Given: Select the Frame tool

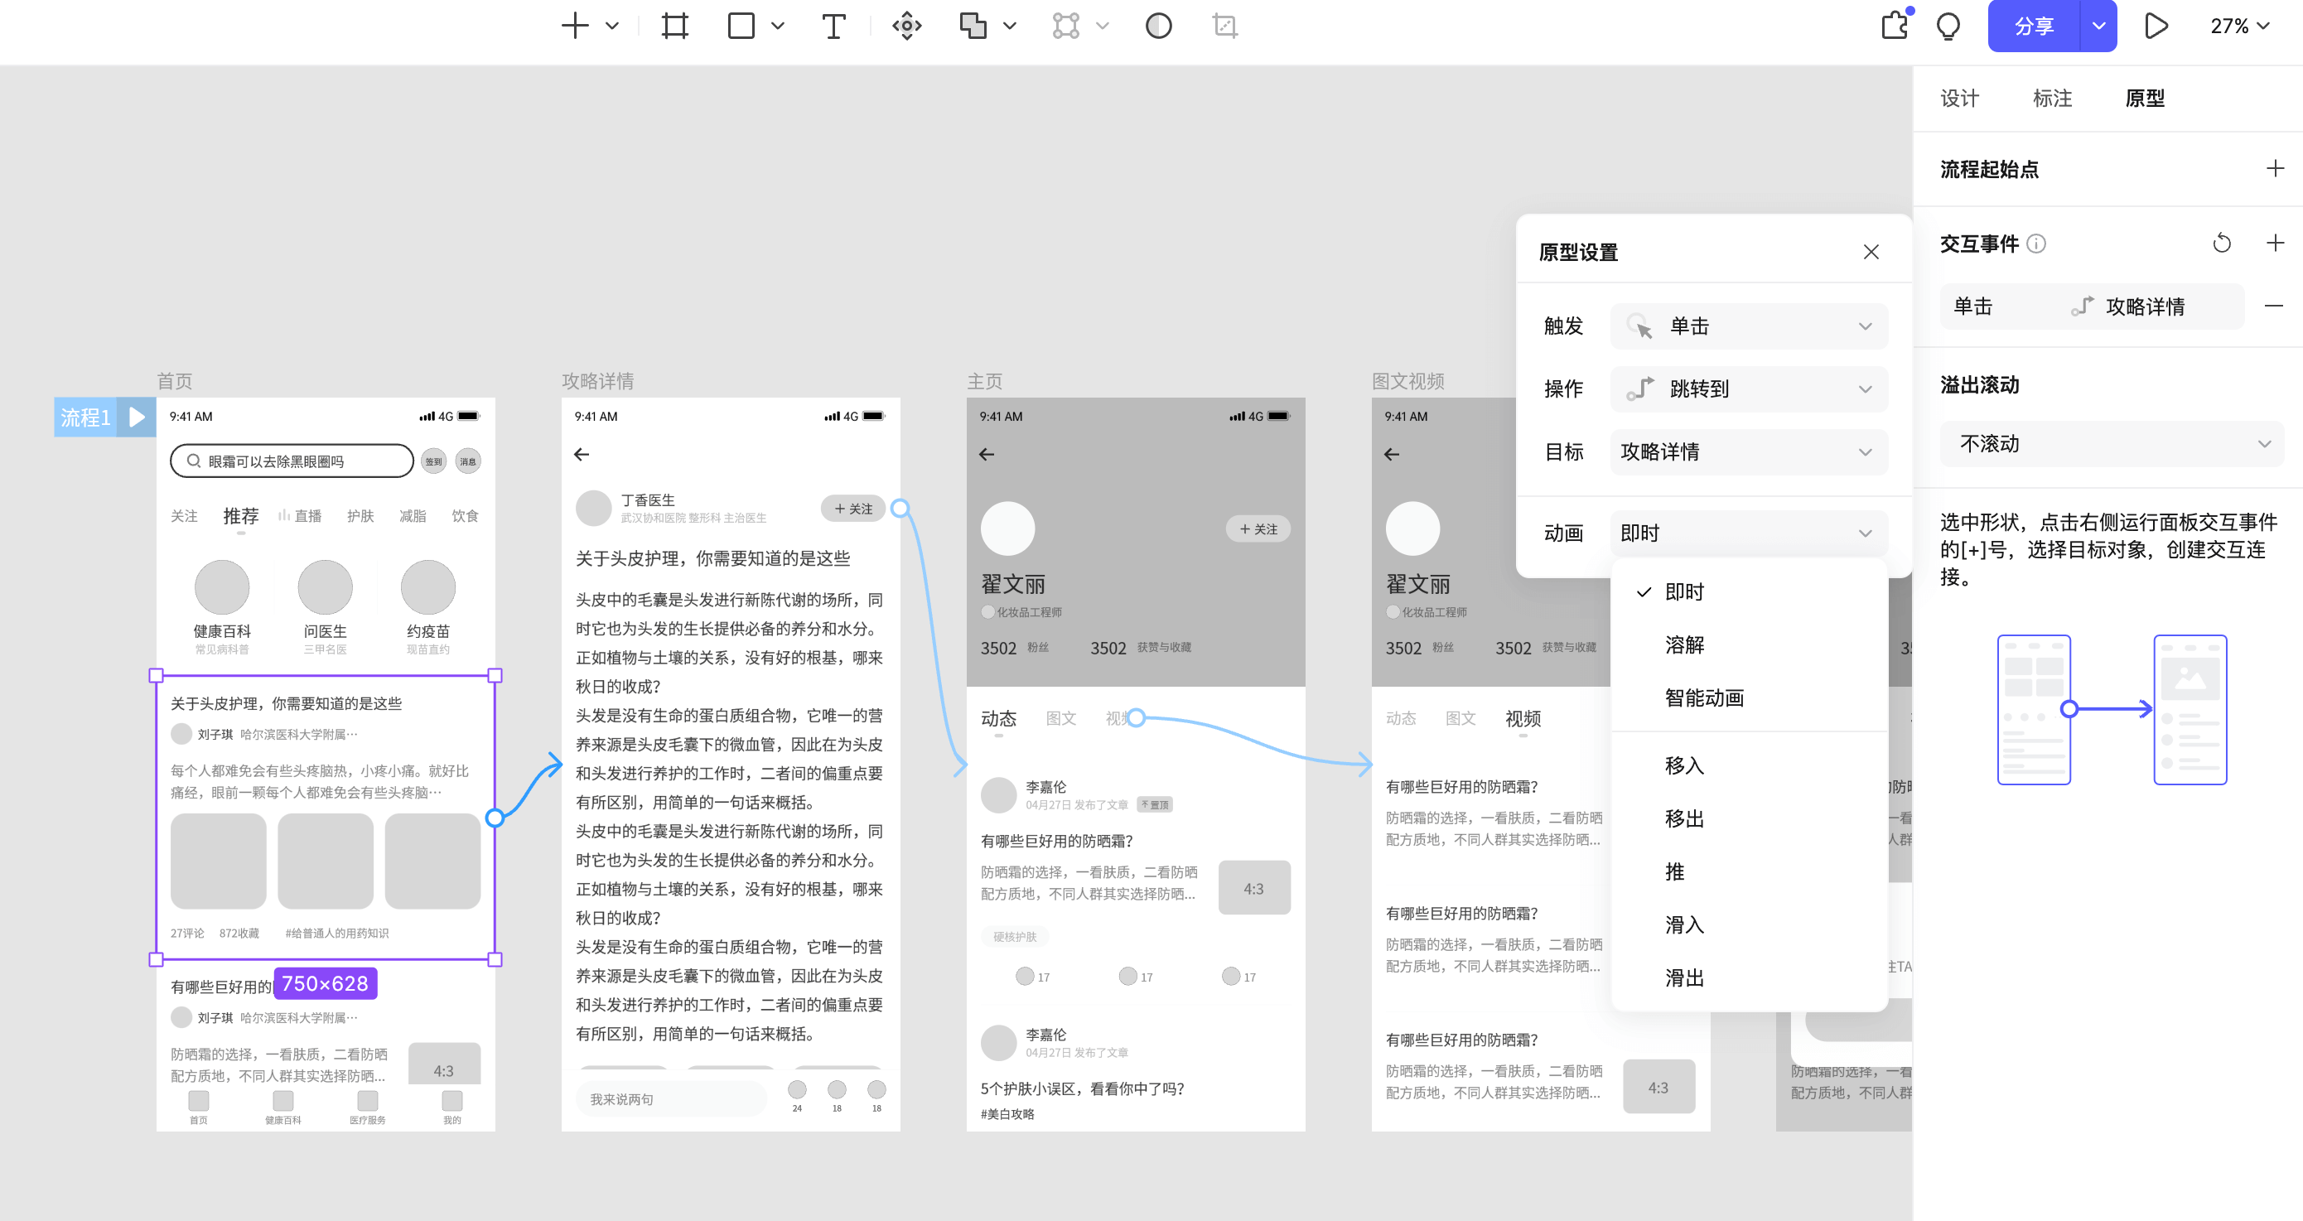Looking at the screenshot, I should (x=675, y=26).
